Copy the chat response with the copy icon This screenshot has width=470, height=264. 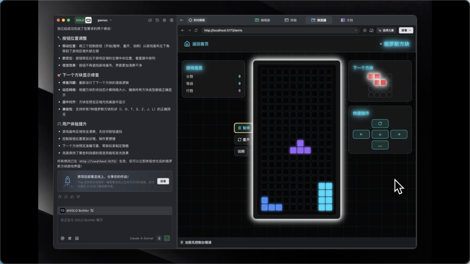tap(60, 197)
